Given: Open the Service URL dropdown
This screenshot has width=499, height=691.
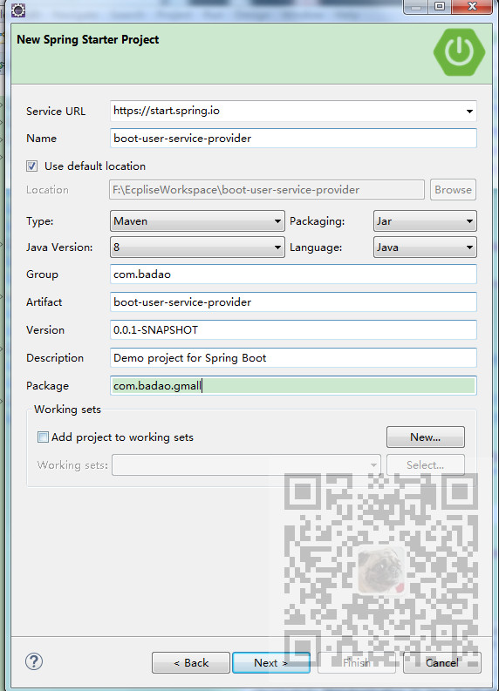Looking at the screenshot, I should 469,111.
